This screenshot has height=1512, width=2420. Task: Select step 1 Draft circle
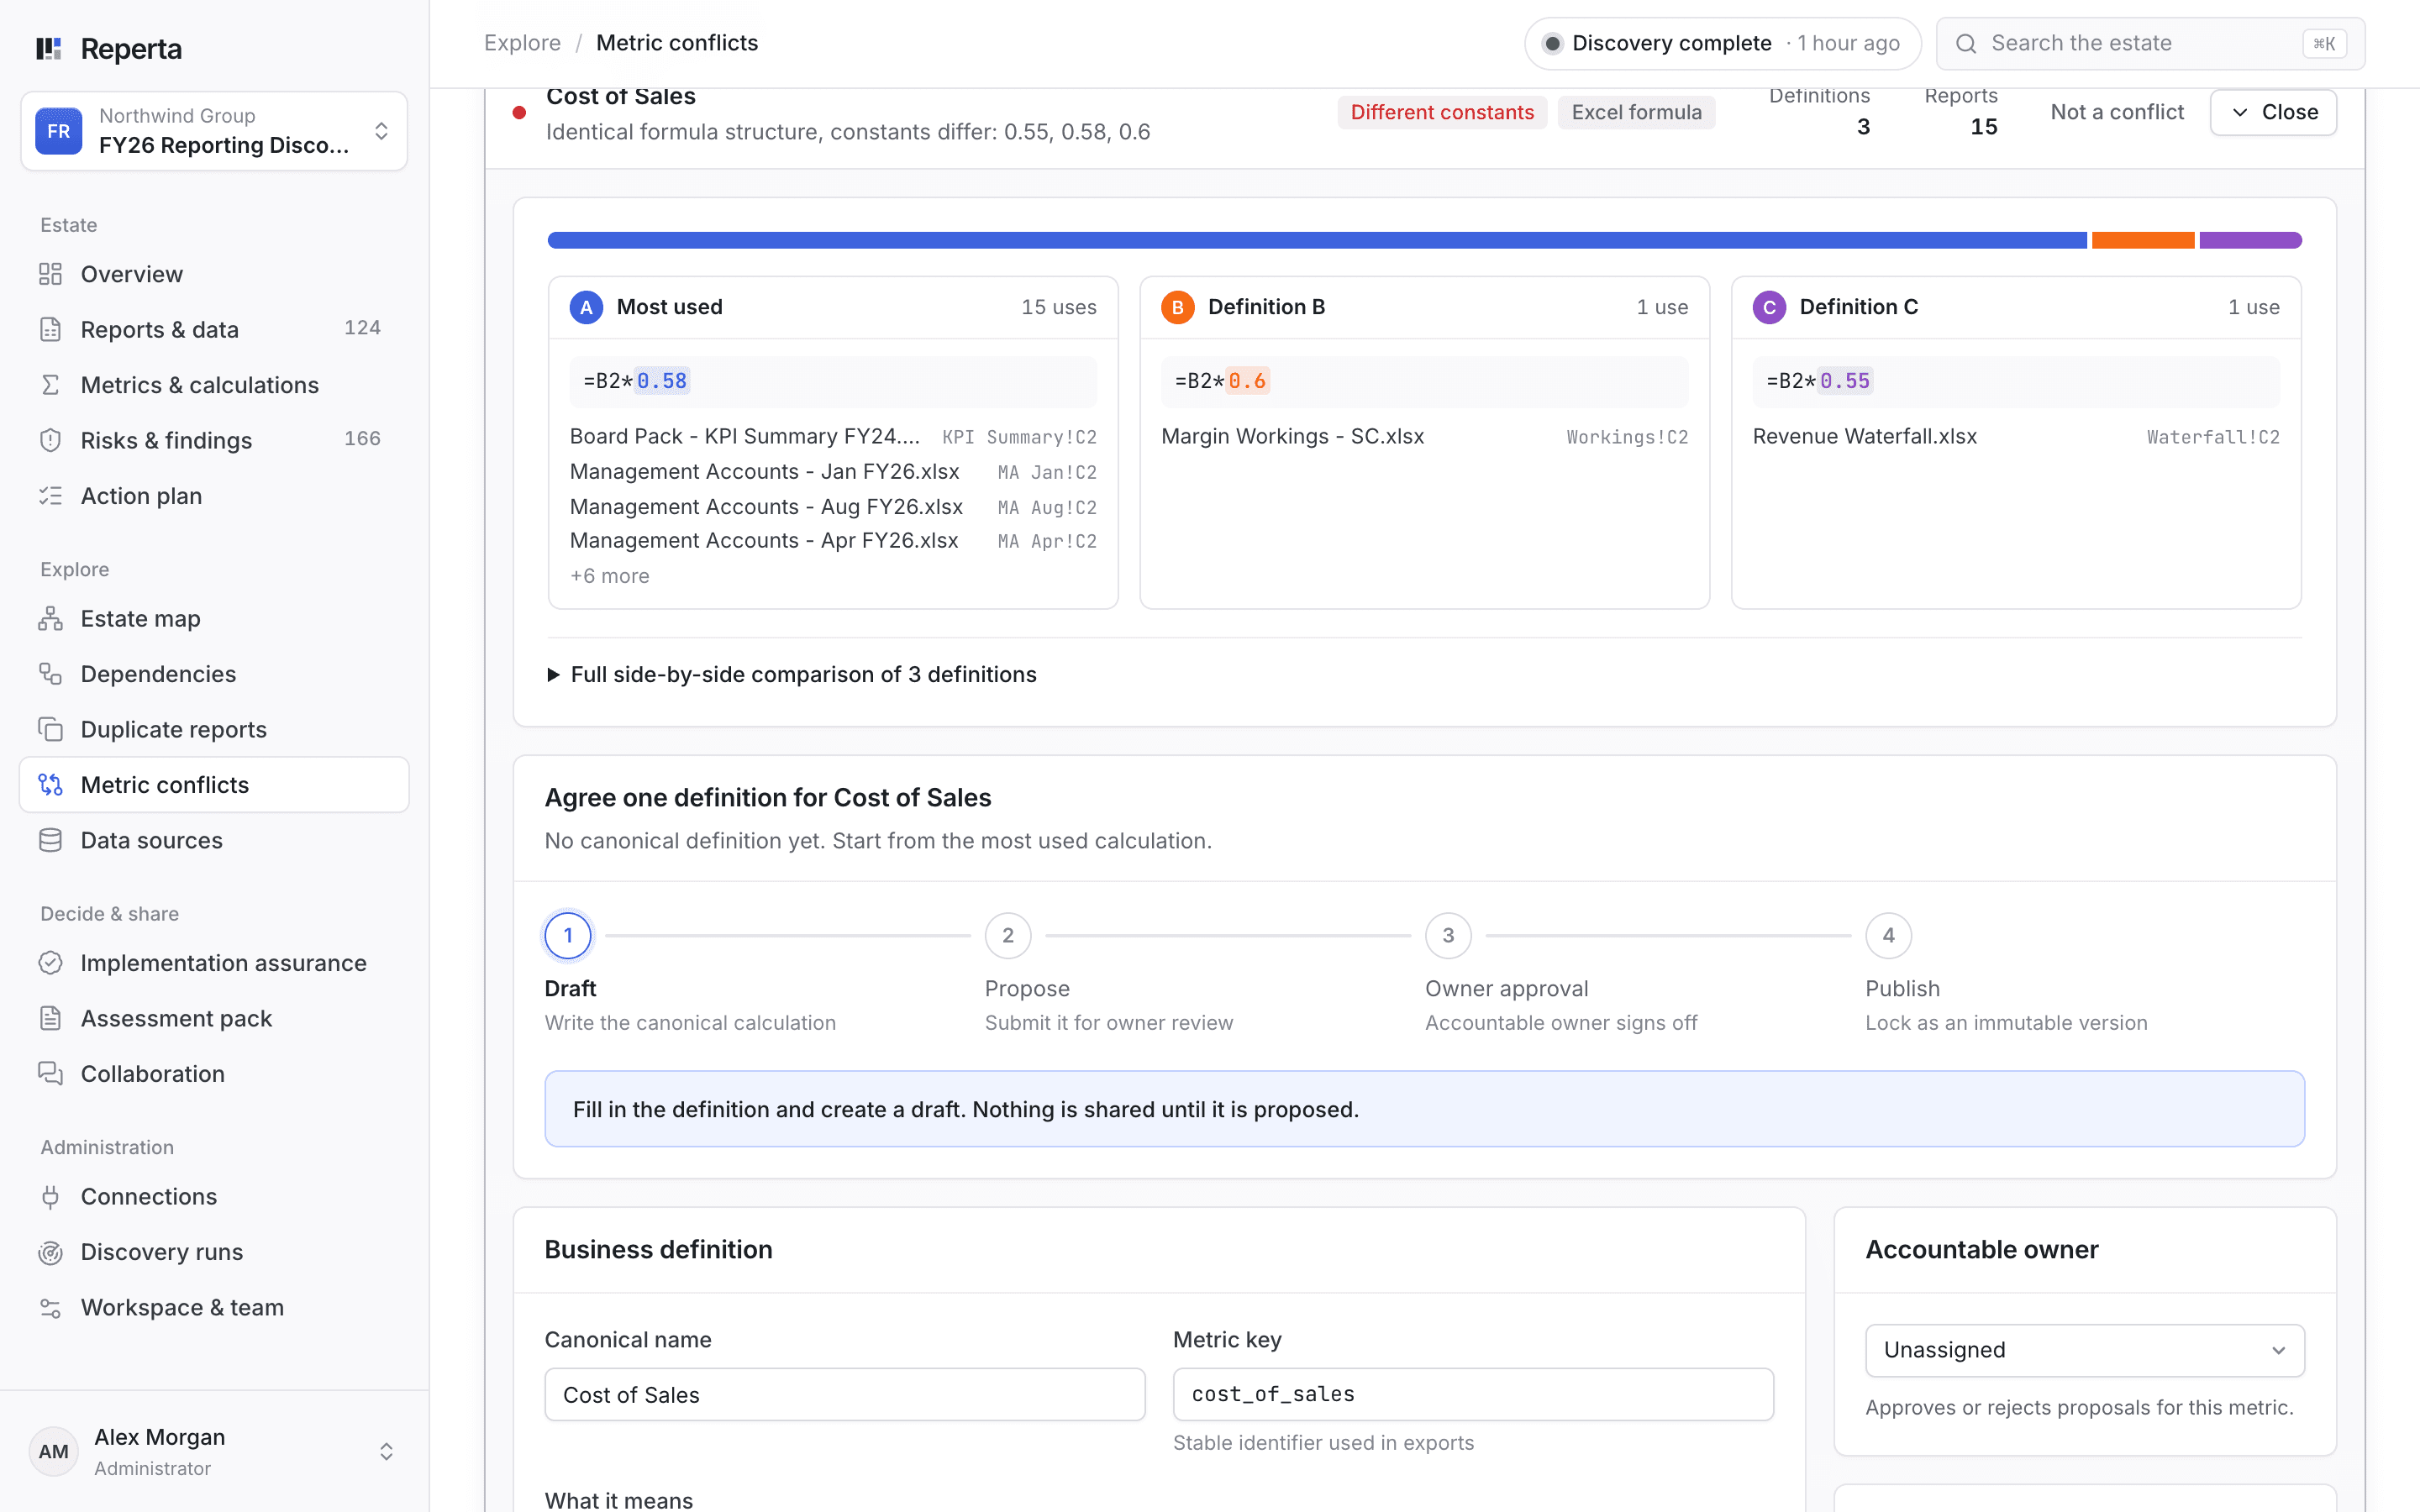568,936
